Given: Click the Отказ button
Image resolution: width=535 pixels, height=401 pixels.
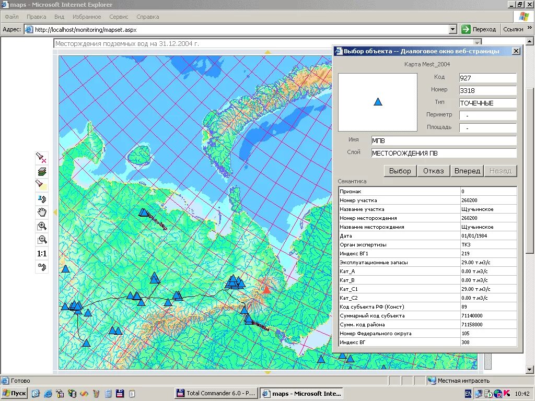Looking at the screenshot, I should (x=434, y=171).
